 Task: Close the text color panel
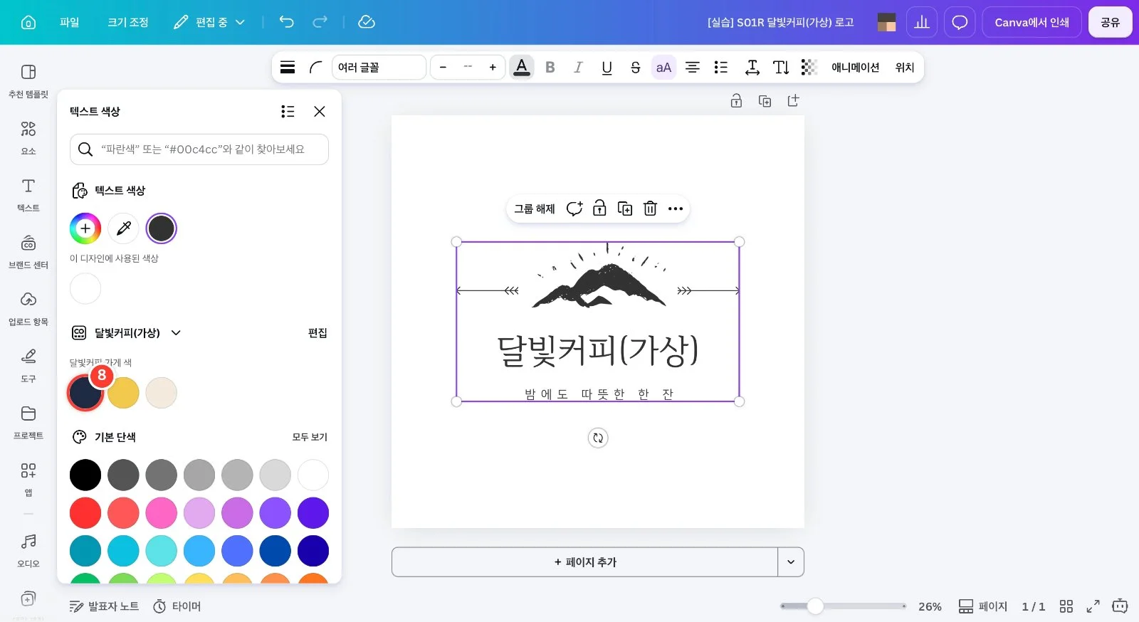(x=320, y=111)
